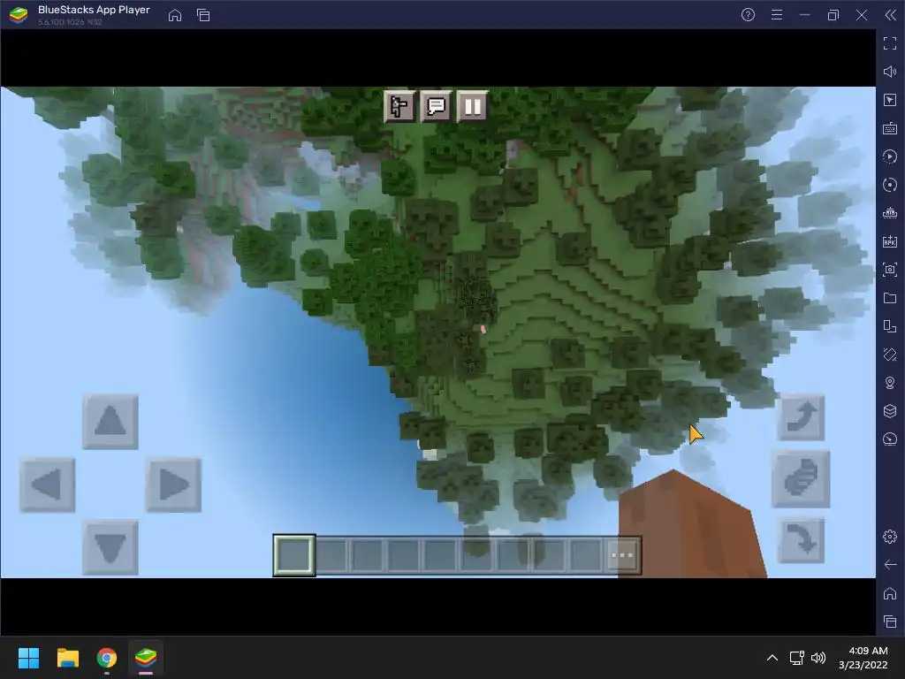Set location with the pin icon
This screenshot has height=679, width=905.
point(890,383)
